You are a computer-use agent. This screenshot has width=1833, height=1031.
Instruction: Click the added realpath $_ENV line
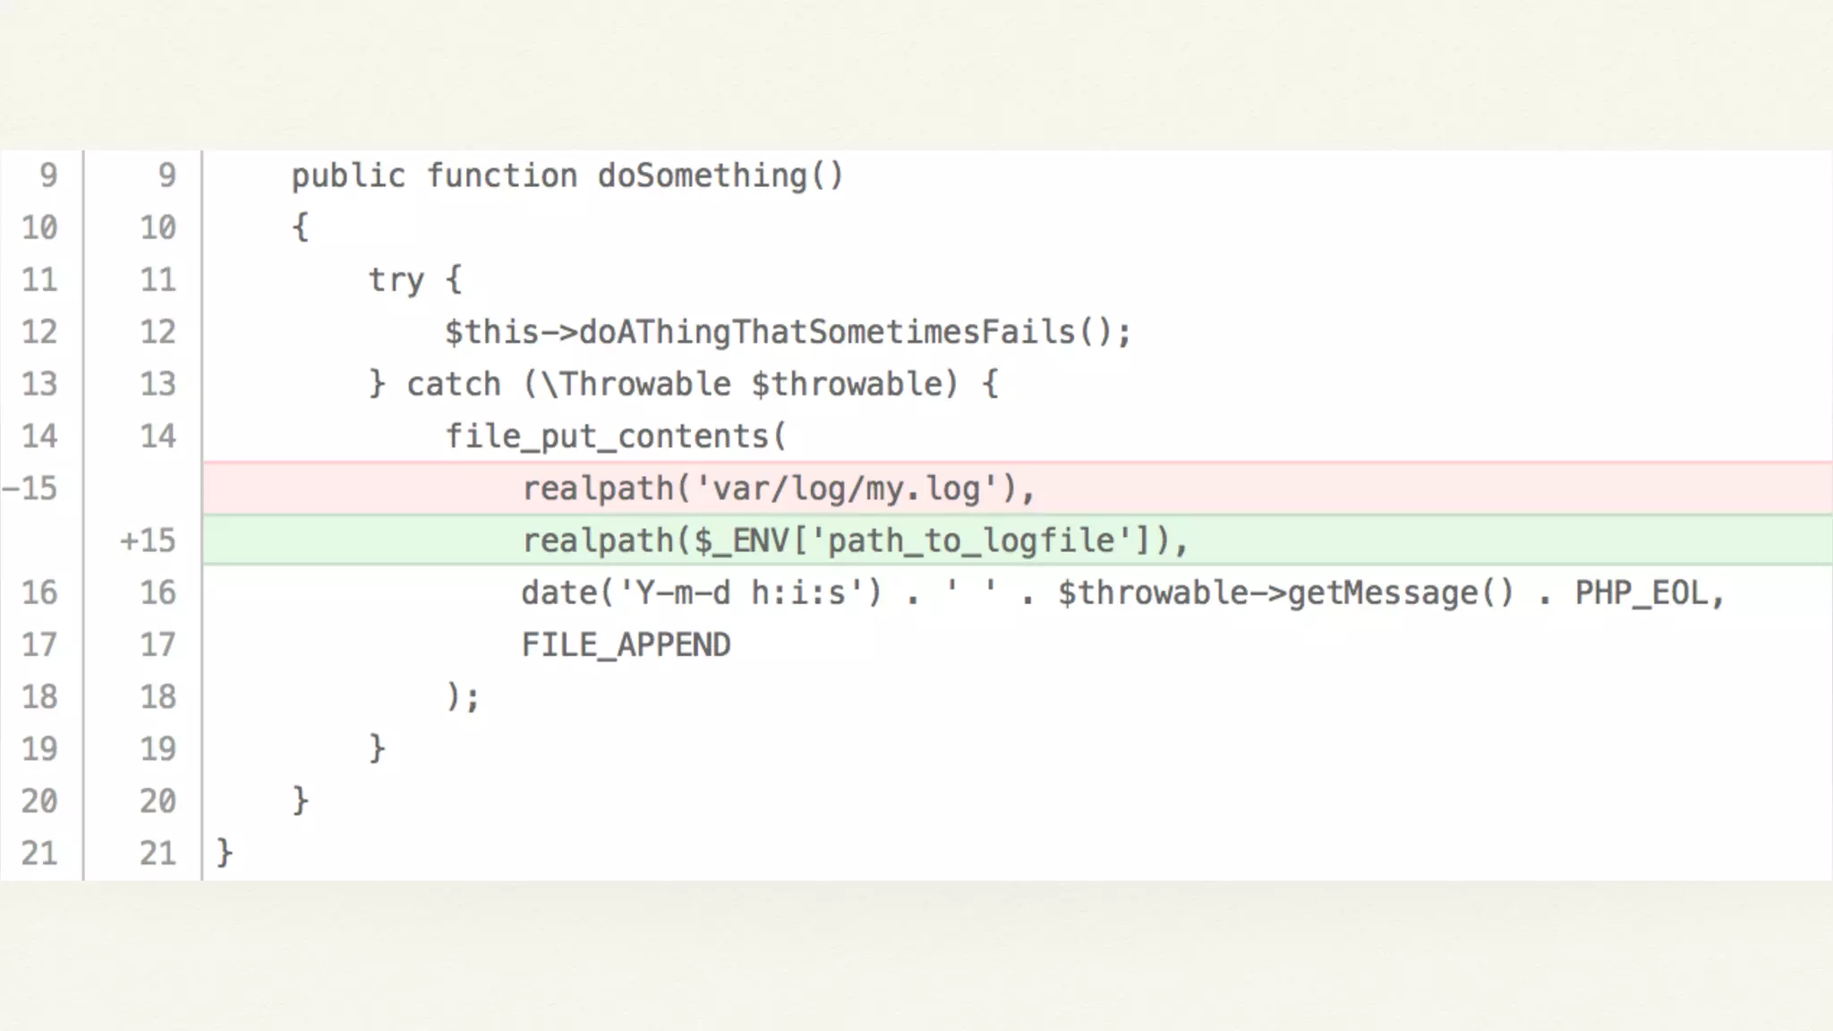click(854, 541)
